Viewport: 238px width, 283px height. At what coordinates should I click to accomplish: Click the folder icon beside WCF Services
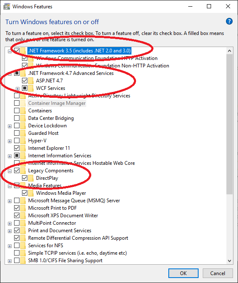(31, 88)
